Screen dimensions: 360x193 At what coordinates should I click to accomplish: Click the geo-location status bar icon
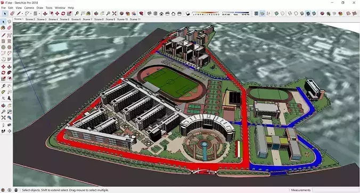click(x=3, y=190)
